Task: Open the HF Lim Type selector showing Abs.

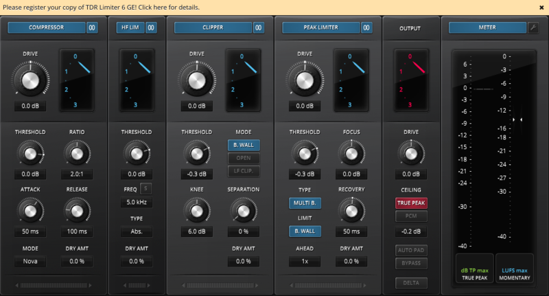Action: (x=137, y=231)
